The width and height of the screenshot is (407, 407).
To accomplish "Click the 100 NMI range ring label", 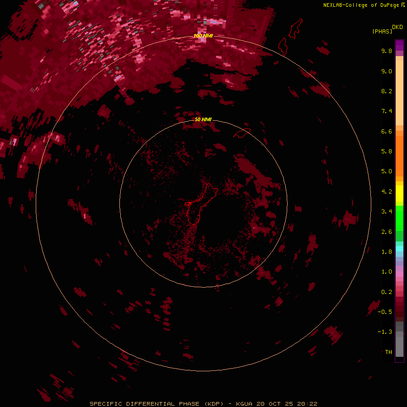I will 203,36.
